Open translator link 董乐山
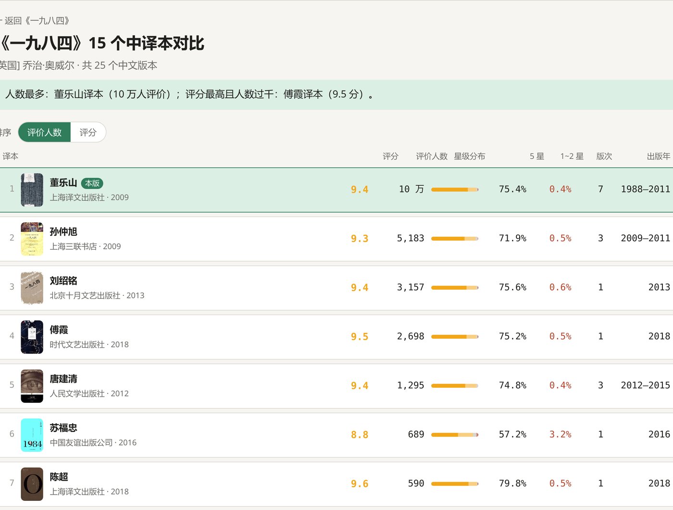 coord(63,183)
